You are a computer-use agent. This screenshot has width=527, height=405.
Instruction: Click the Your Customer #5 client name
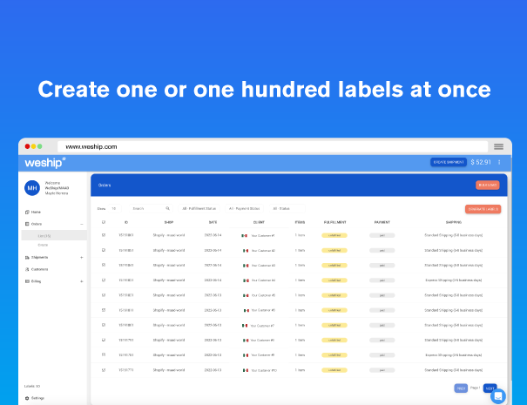coord(263,295)
